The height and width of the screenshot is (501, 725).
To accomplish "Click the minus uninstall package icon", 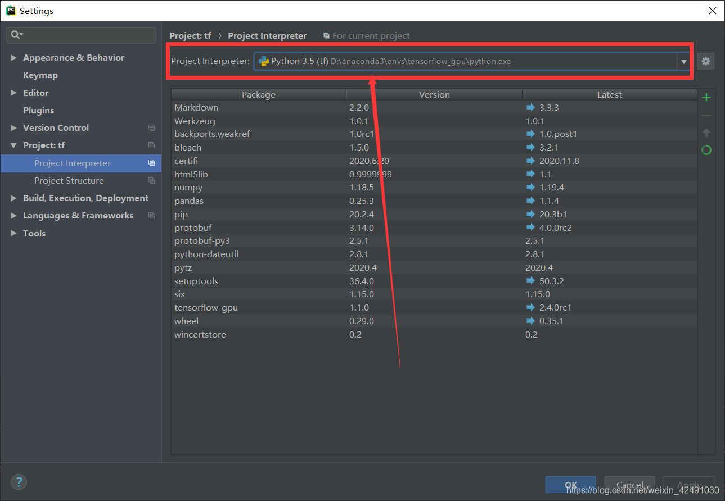I will pos(706,115).
